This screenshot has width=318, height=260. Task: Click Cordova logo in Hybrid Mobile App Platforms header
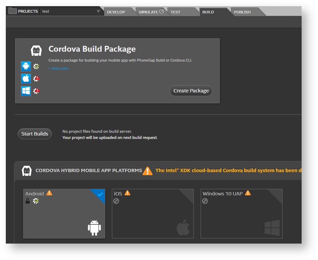(x=27, y=171)
